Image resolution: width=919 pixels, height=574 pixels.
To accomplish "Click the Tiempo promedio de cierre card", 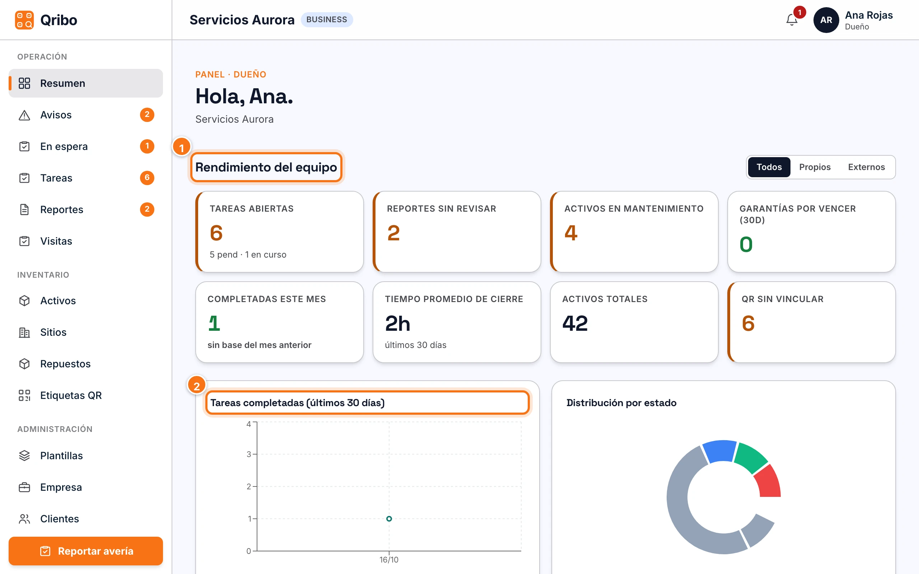I will pos(457,322).
